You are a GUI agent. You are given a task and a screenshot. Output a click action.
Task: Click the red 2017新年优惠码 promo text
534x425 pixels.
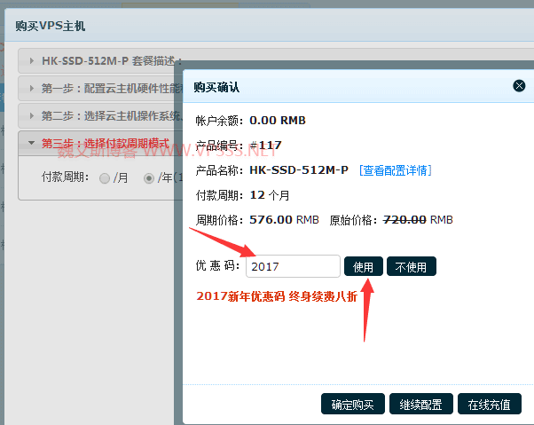coord(277,296)
